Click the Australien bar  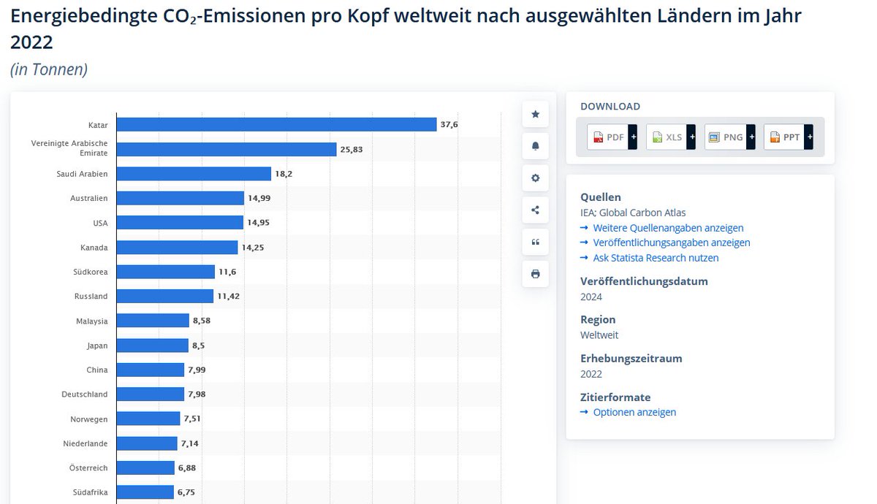[181, 198]
